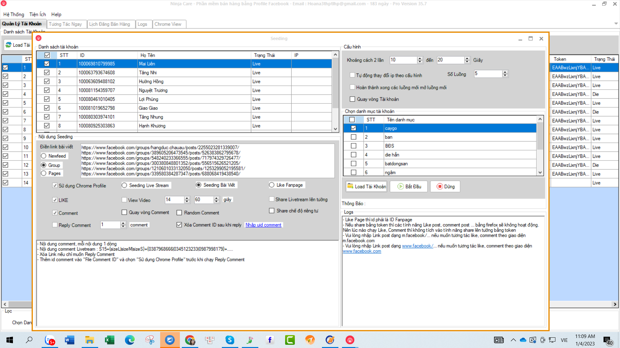Open the on-screen keyboard tray icon
Viewport: 620px width, 348px height.
click(499, 340)
